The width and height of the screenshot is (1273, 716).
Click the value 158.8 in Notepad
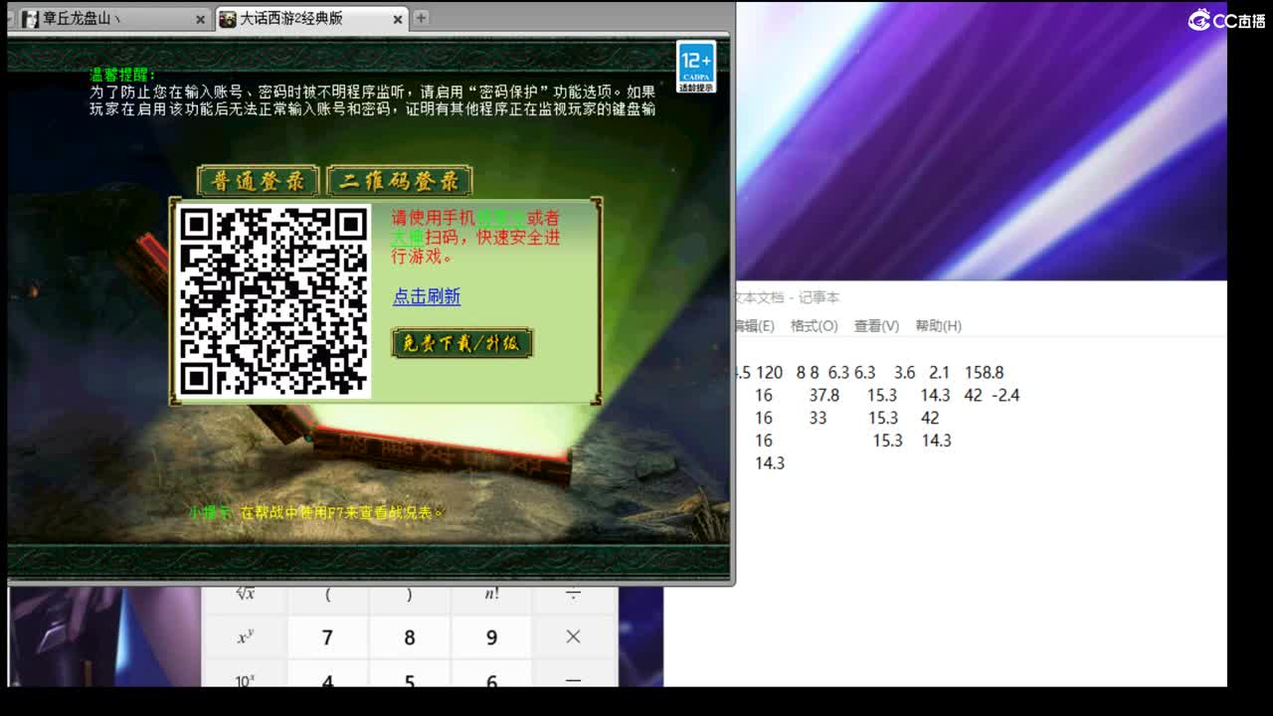coord(985,373)
